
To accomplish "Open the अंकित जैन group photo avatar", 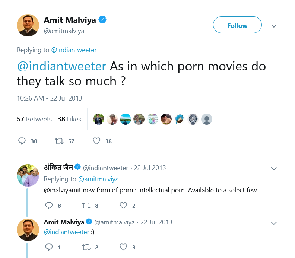I will pyautogui.click(x=28, y=175).
